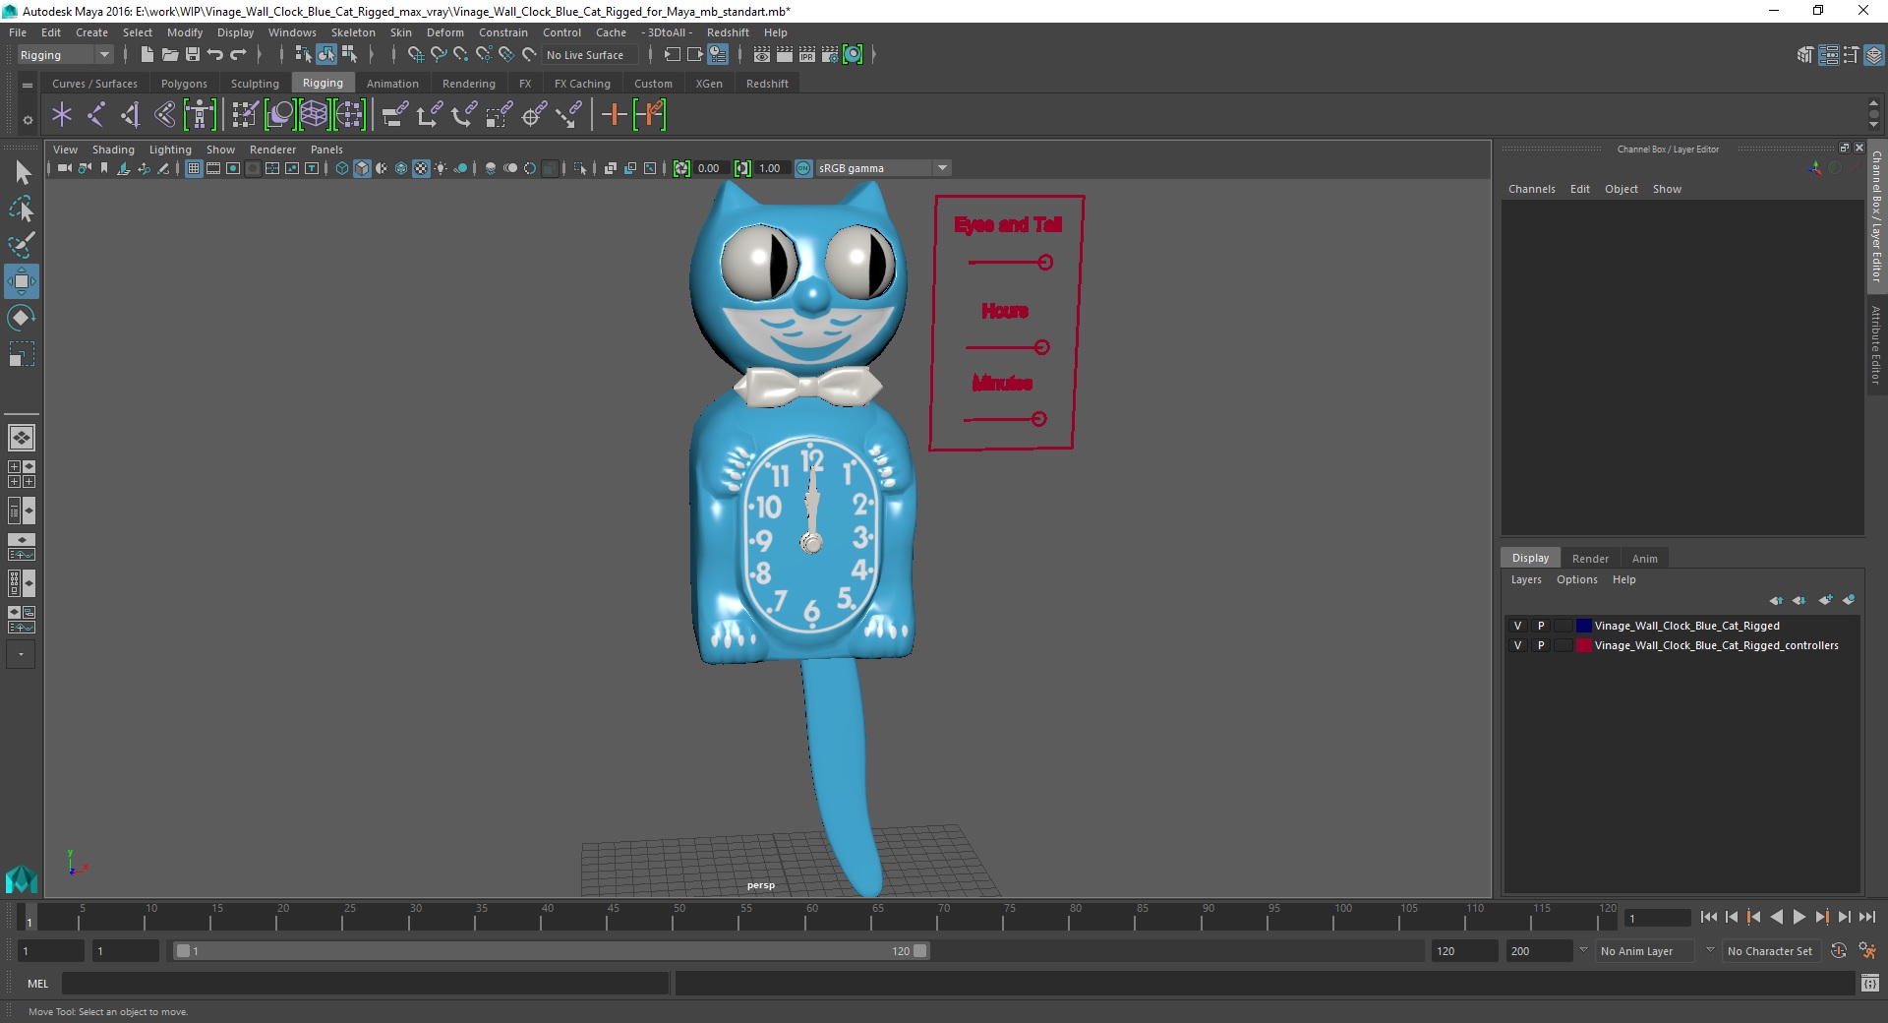Open Layers menu in Layer Editor
This screenshot has height=1023, width=1888.
pyautogui.click(x=1526, y=579)
